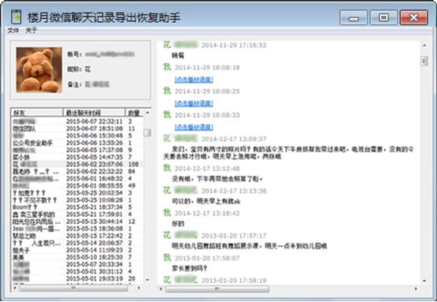Image resolution: width=437 pixels, height=302 pixels.
Task: Select the 鑫 卖三星手机的 friend row
Action: [x=77, y=214]
